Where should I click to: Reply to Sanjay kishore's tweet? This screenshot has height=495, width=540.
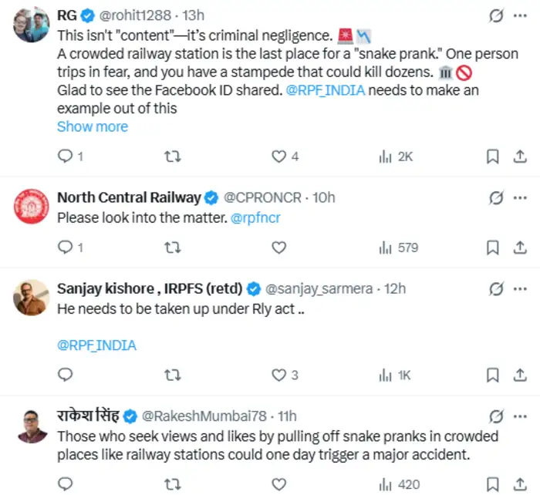pos(66,375)
